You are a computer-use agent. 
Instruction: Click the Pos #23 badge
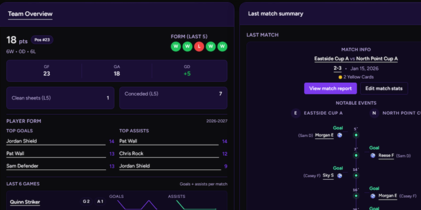pyautogui.click(x=42, y=40)
